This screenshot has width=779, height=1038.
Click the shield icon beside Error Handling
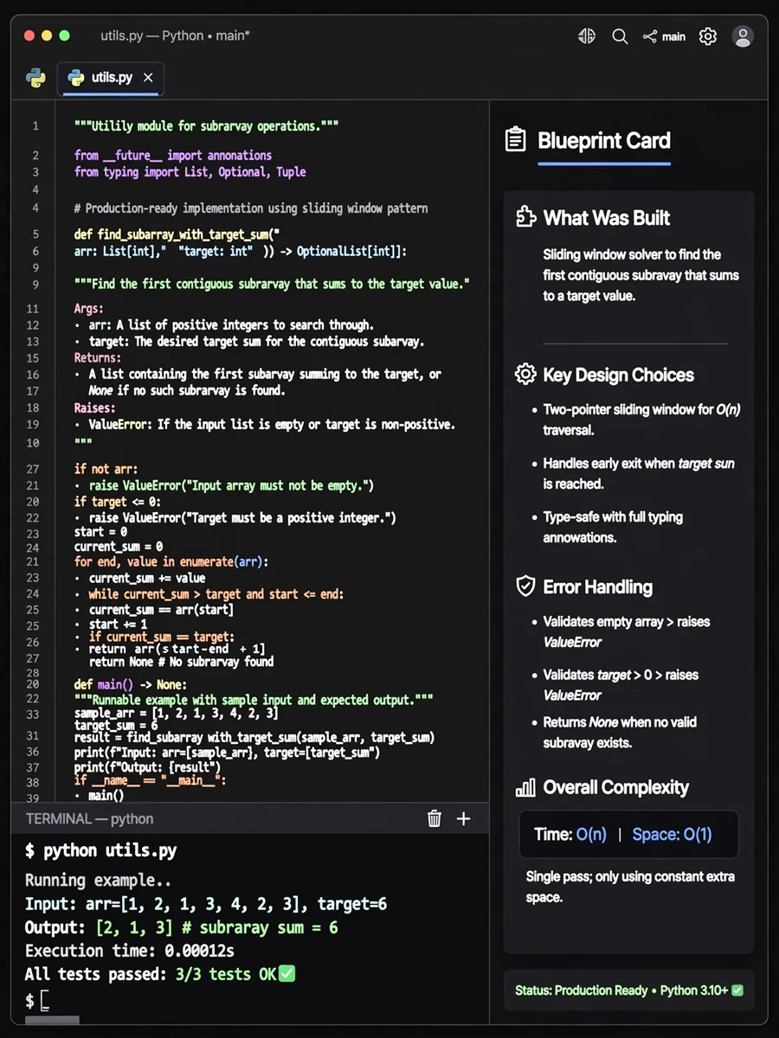pyautogui.click(x=525, y=586)
